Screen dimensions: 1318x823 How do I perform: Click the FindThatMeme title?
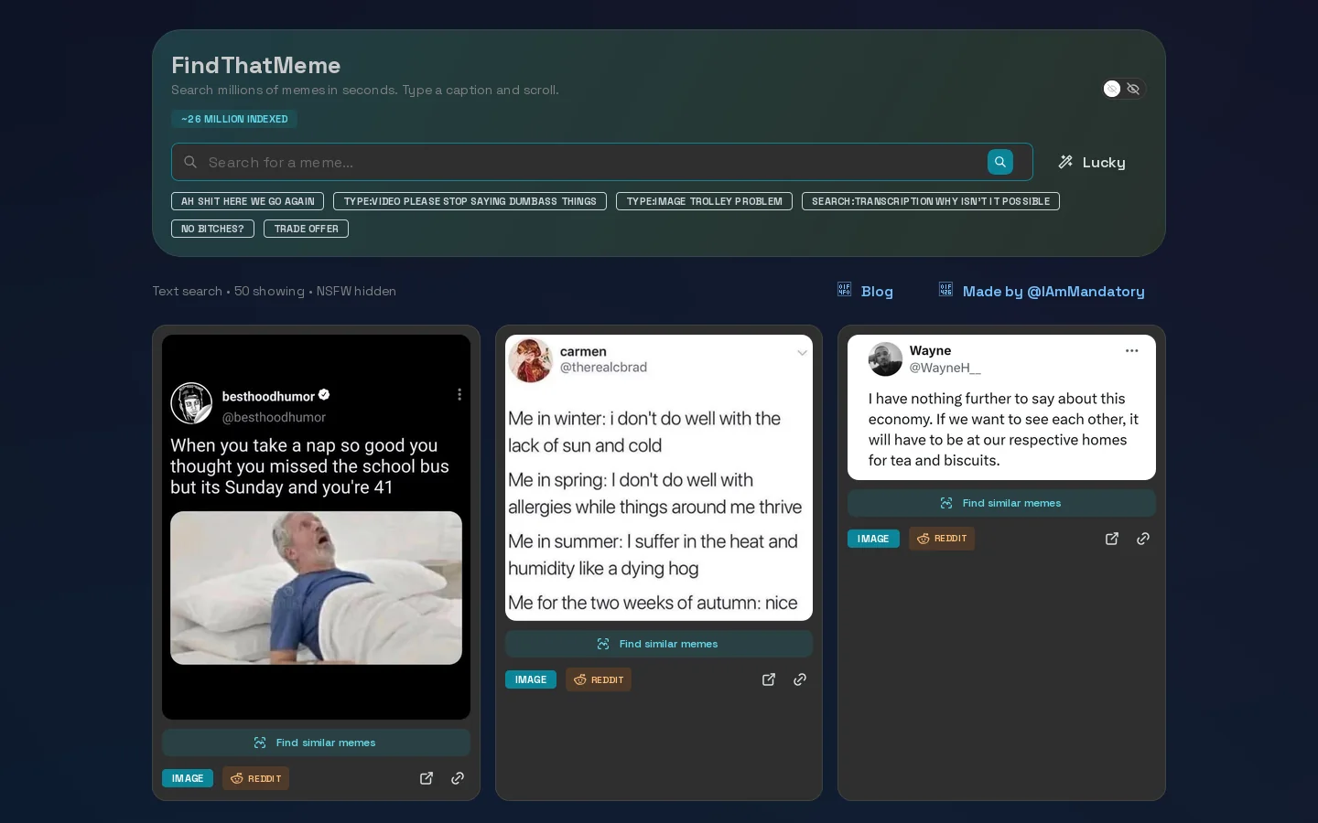255,65
